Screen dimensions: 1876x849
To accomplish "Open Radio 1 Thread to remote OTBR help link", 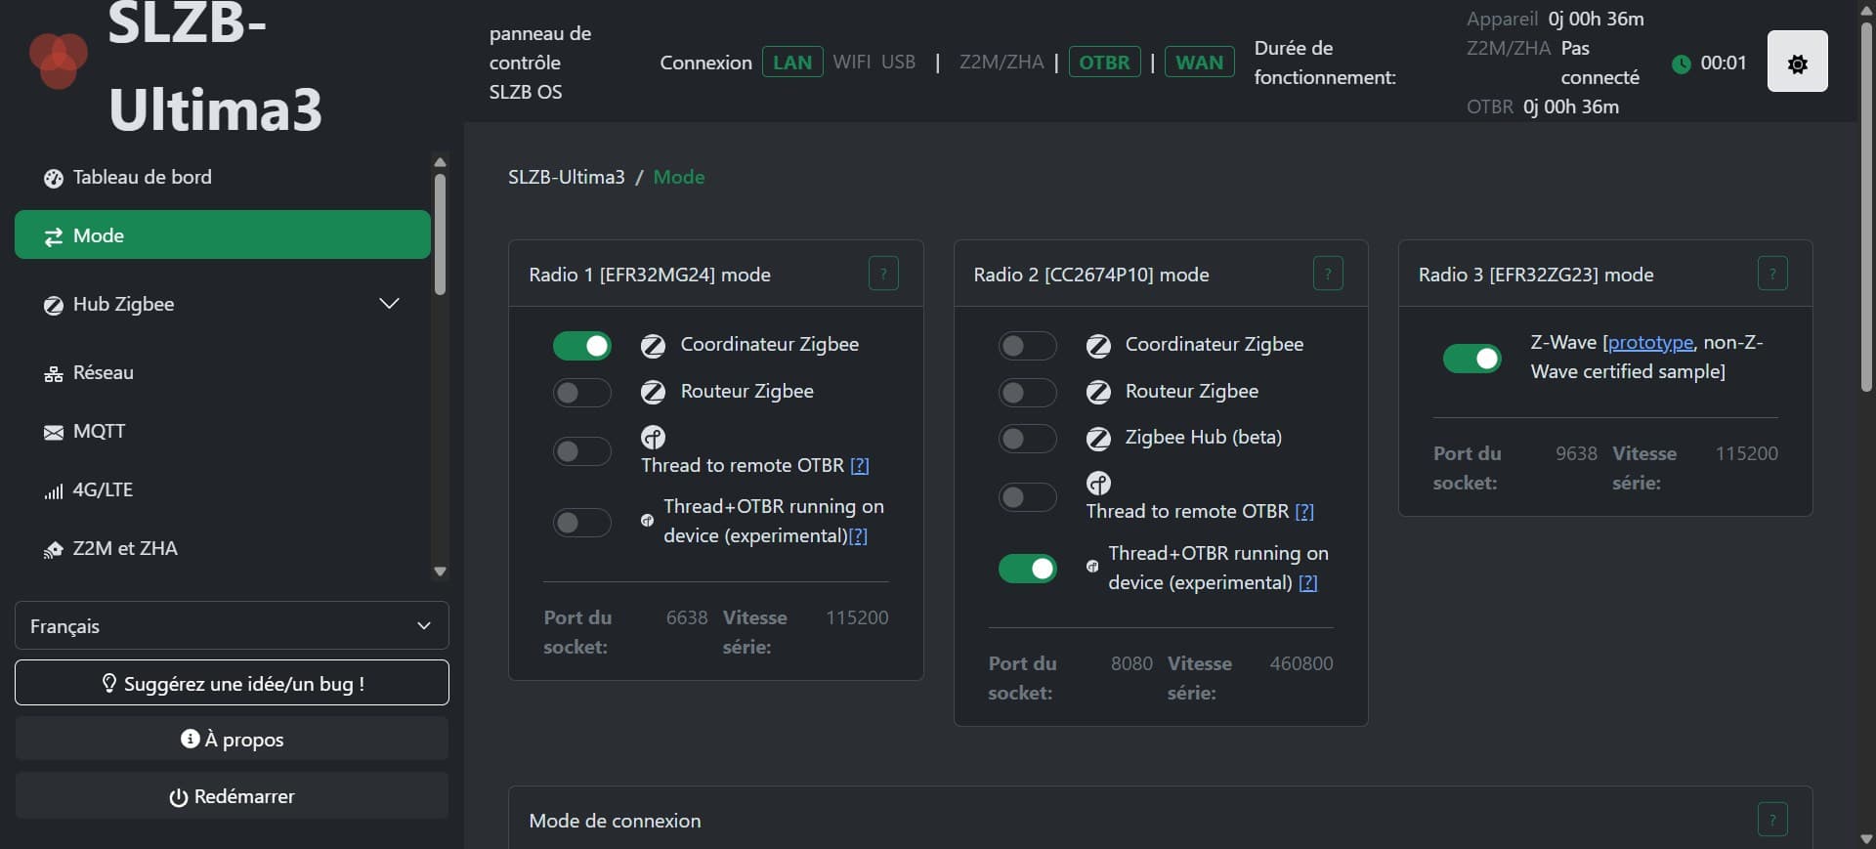I will [x=860, y=465].
